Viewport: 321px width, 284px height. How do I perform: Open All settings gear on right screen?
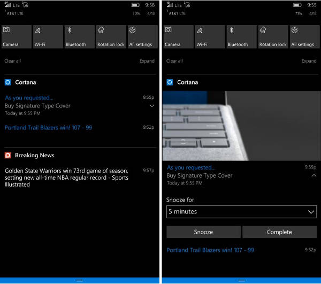[x=304, y=36]
